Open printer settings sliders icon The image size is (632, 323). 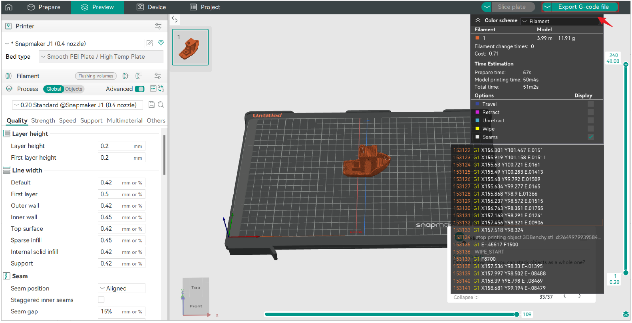158,26
